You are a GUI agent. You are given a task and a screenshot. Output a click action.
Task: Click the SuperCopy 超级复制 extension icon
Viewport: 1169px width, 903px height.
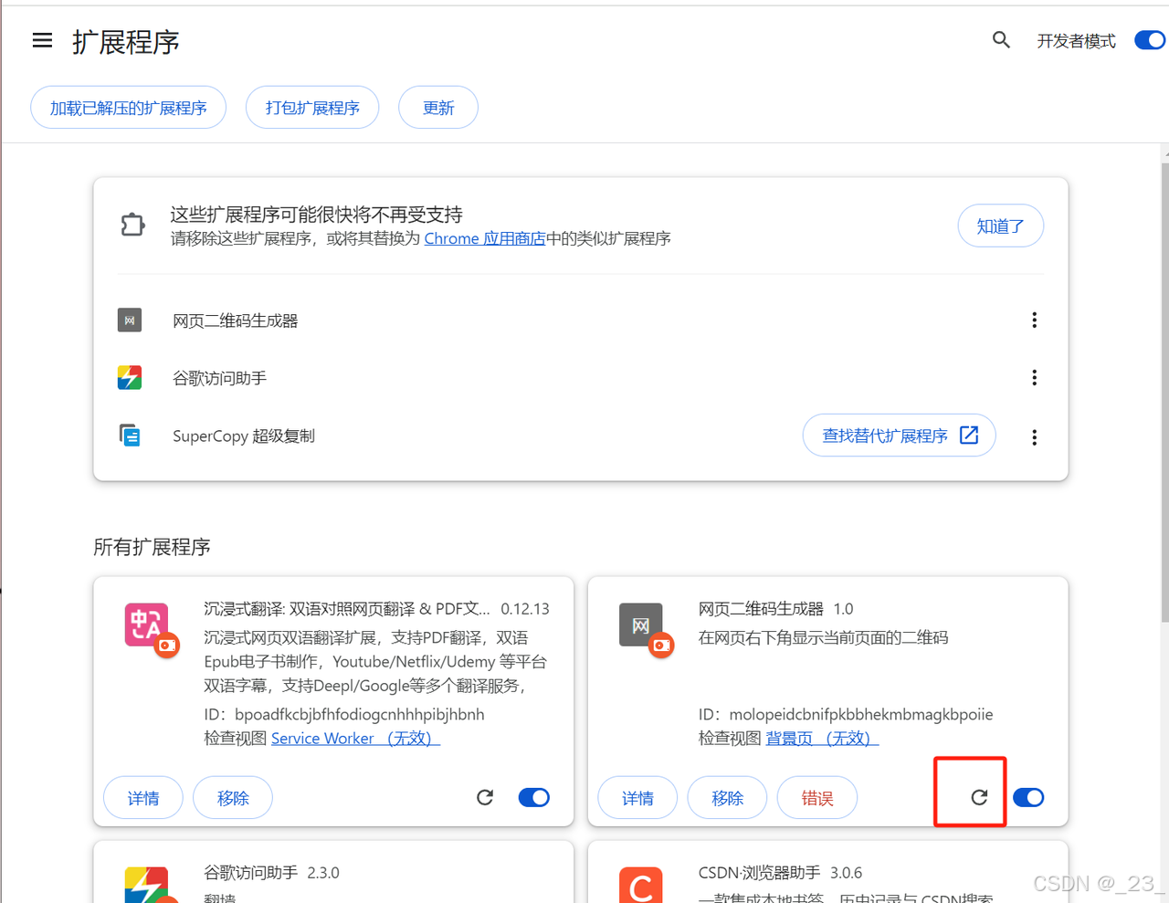(129, 436)
